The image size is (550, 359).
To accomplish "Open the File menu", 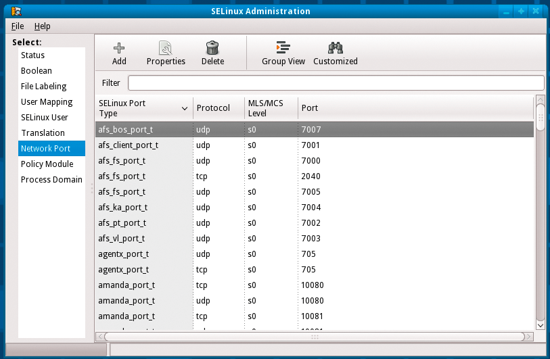I will [x=18, y=26].
